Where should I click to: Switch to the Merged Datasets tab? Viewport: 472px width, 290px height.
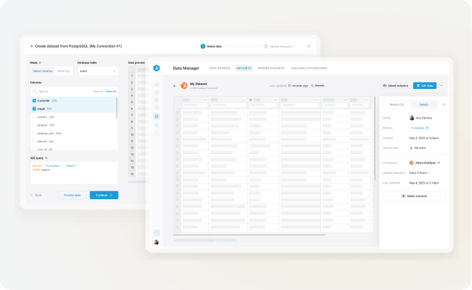point(271,68)
